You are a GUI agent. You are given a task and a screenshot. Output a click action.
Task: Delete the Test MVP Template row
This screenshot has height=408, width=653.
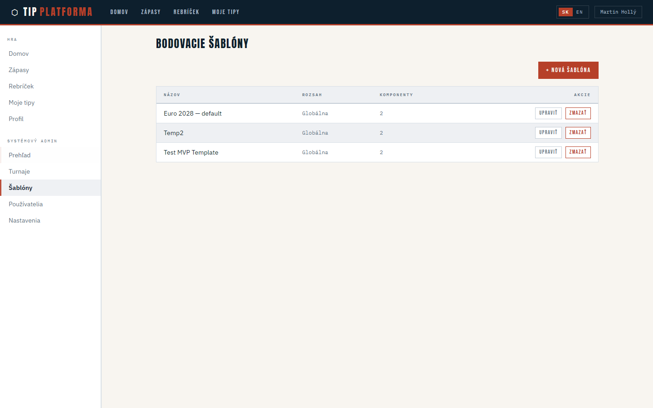pyautogui.click(x=578, y=152)
